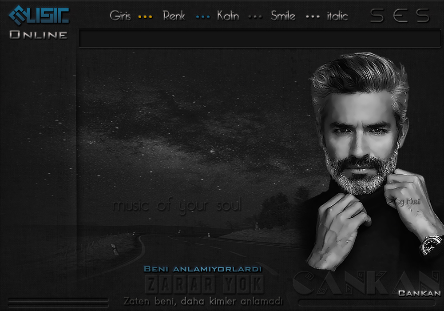
Task: Click the 'music of your soul' text
Action: pos(177,206)
